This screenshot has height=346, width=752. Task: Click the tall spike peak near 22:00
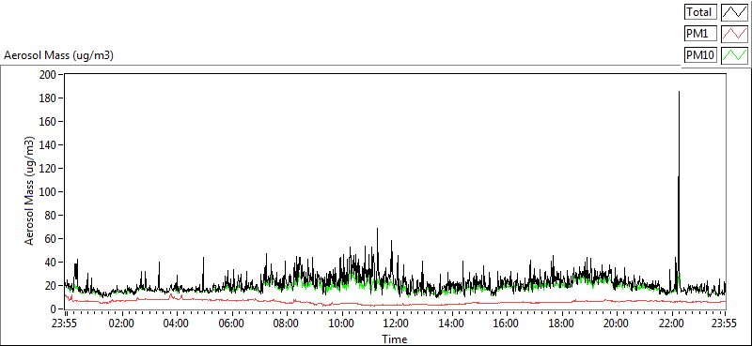pos(679,92)
